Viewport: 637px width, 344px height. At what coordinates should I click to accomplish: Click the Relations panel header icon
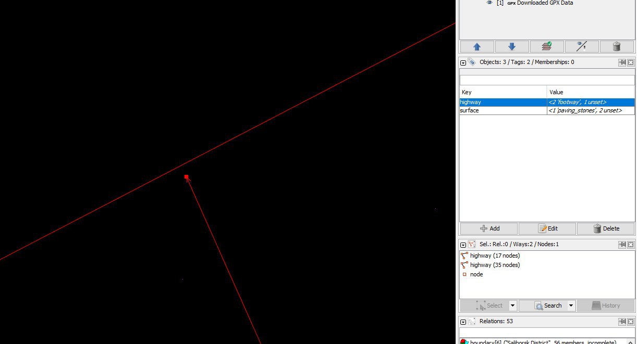[472, 322]
